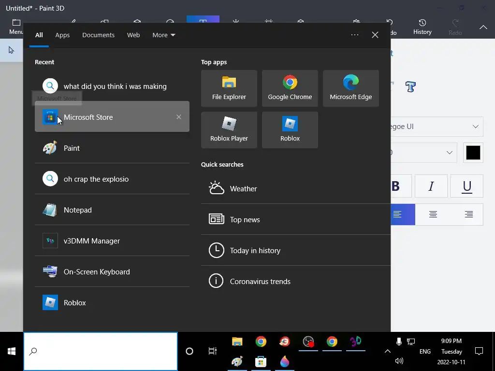
Task: Open the Paint palette icon on the taskbar
Action: pyautogui.click(x=237, y=361)
